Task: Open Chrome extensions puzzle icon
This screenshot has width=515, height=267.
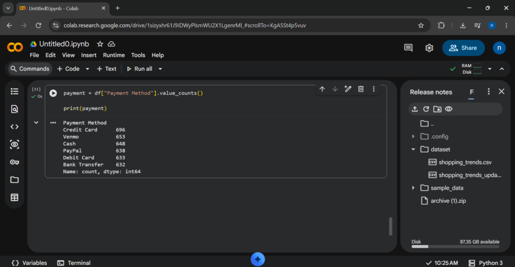Action: (x=442, y=25)
